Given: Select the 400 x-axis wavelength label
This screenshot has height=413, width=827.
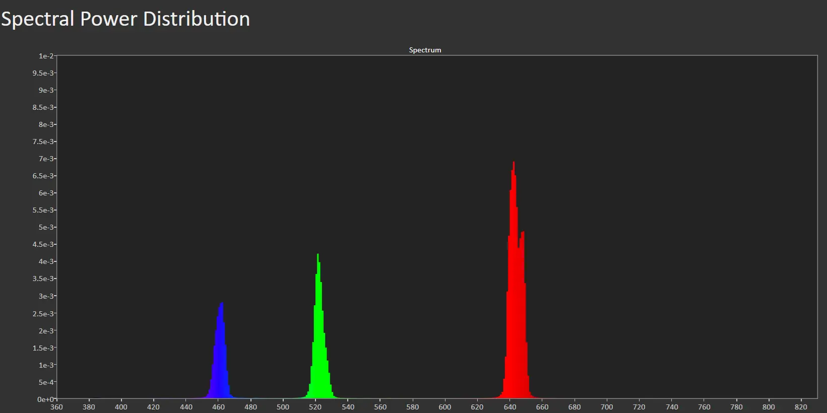Looking at the screenshot, I should (x=121, y=407).
